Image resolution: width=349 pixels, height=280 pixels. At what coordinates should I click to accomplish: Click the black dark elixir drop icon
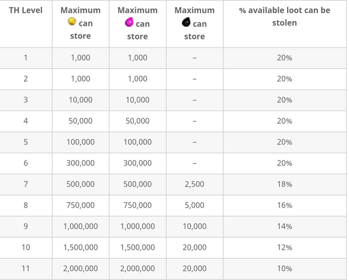tap(186, 22)
